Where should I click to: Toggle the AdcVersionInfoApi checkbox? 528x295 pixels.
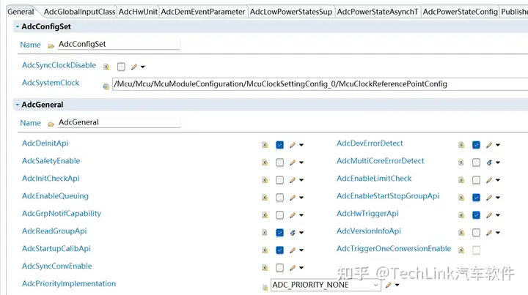click(x=476, y=233)
